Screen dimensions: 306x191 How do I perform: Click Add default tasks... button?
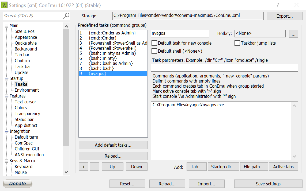113,145
